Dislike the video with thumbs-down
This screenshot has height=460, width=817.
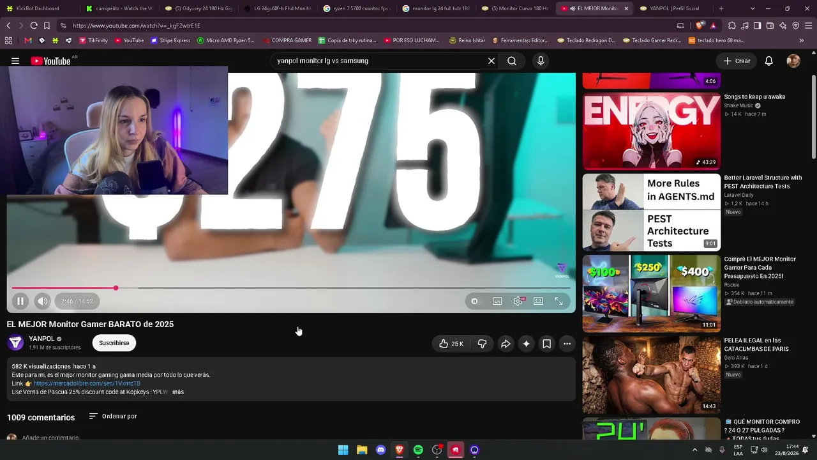point(482,344)
